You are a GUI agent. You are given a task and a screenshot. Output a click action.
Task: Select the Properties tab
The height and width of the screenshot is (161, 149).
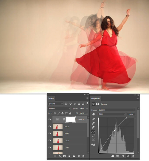coord(95,99)
